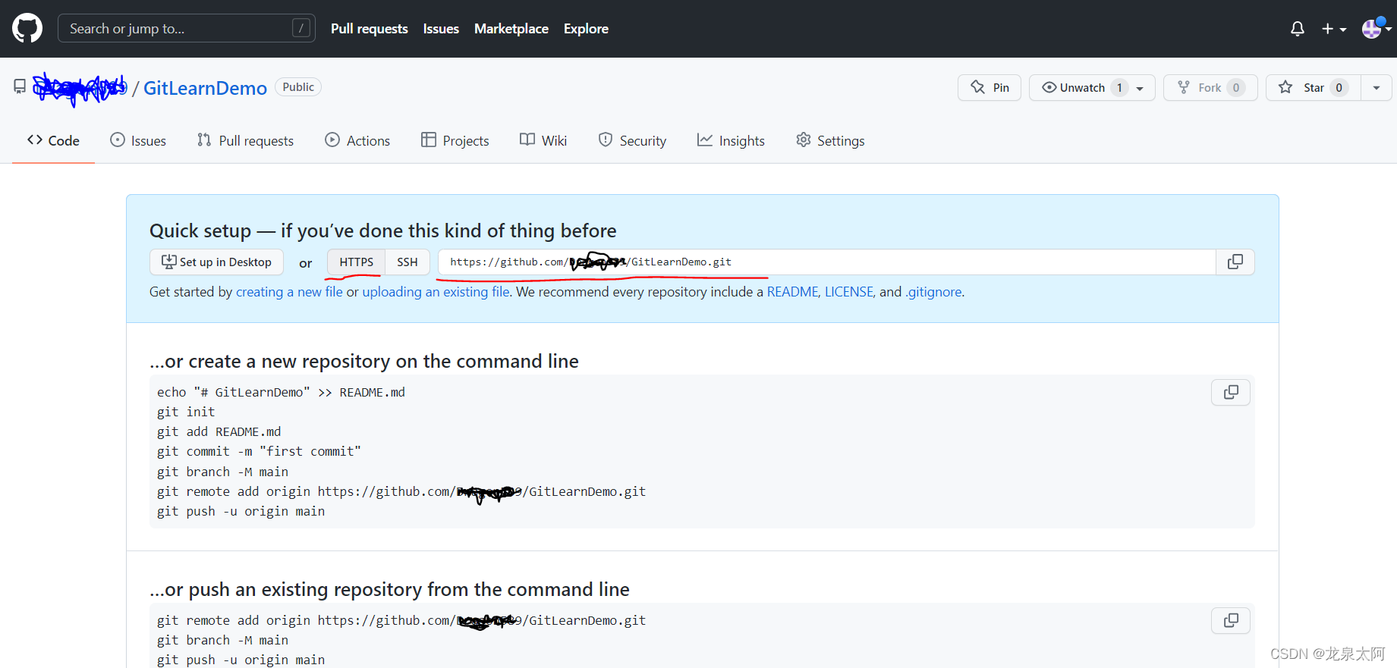Open the Security tab
1397x668 pixels.
(x=632, y=140)
